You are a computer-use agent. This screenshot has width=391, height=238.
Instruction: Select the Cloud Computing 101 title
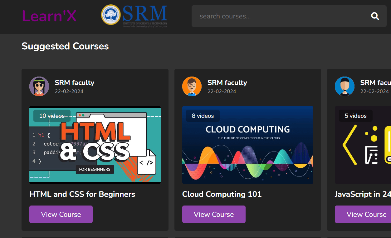(x=222, y=194)
